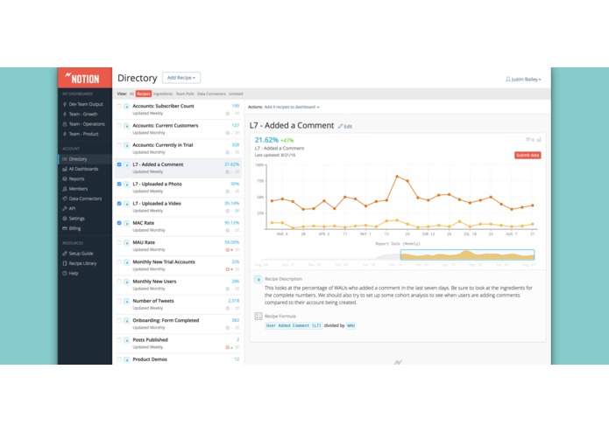Click comments icon above chart
Screen dimensions: 609x432
click(x=529, y=139)
